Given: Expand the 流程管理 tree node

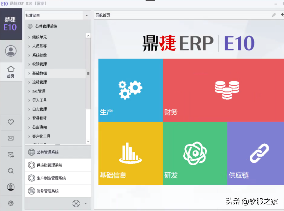Looking at the screenshot, I should click(29, 82).
